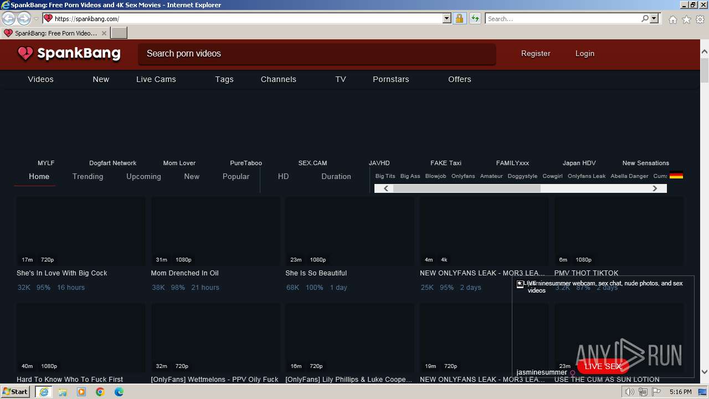Screen dimensions: 709x399
Task: Click the IE Search... input box
Action: 563,18
